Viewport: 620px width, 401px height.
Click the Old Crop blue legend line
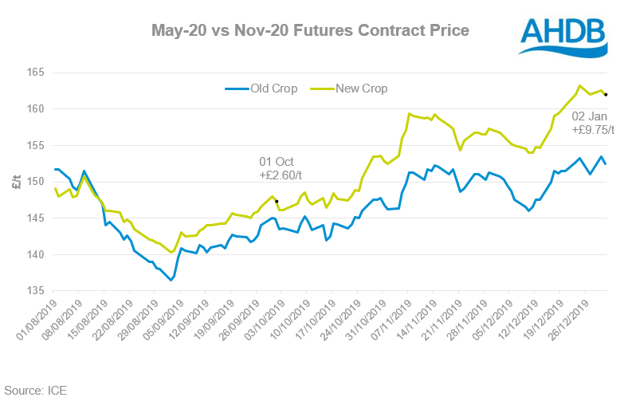(237, 88)
